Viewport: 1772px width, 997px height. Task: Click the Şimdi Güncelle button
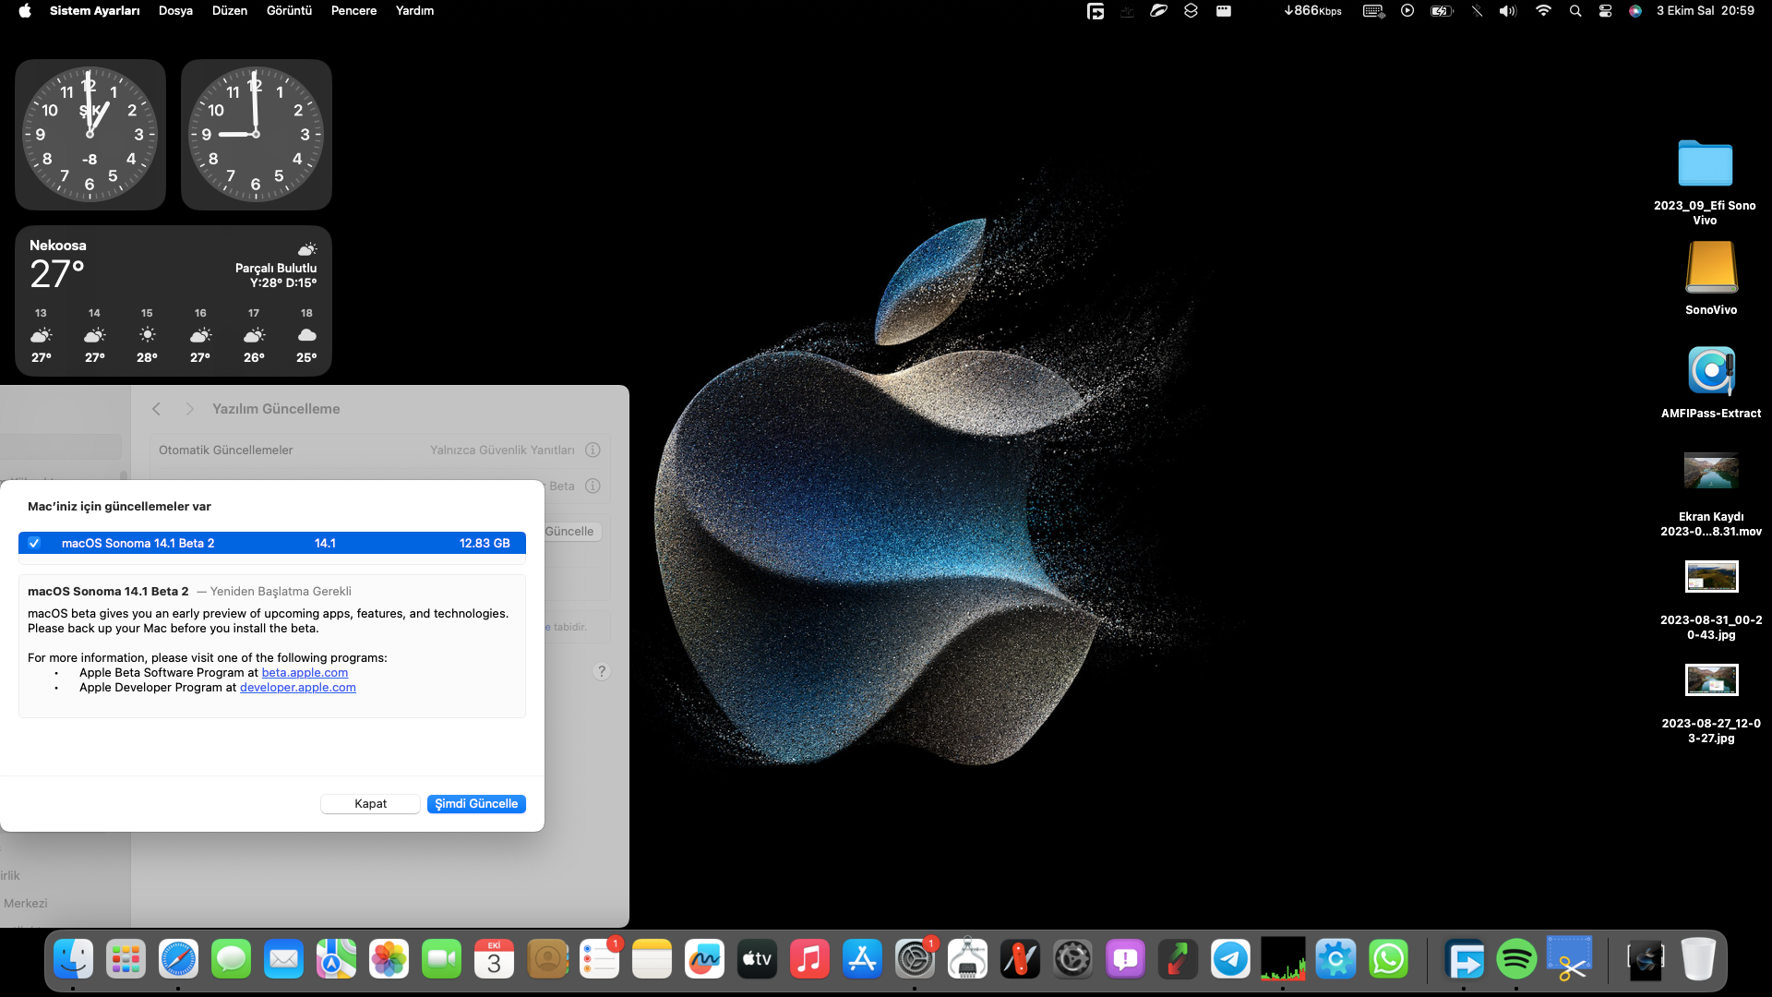tap(476, 804)
